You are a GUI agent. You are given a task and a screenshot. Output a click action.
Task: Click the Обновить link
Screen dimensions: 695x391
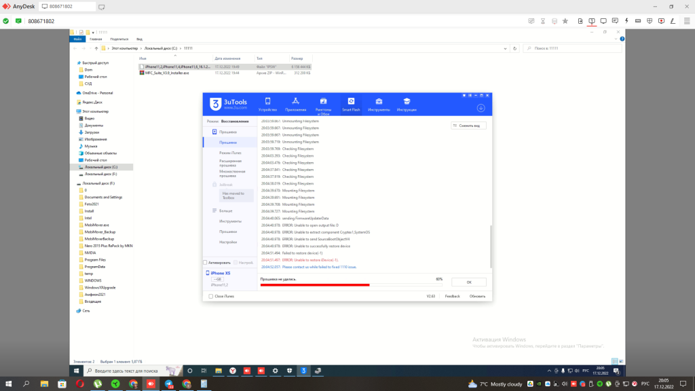[x=477, y=296]
